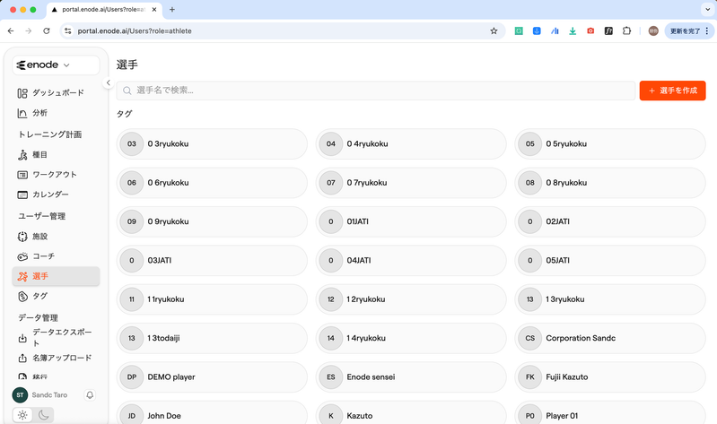Click the browser forward arrow
The image size is (717, 424).
click(29, 31)
